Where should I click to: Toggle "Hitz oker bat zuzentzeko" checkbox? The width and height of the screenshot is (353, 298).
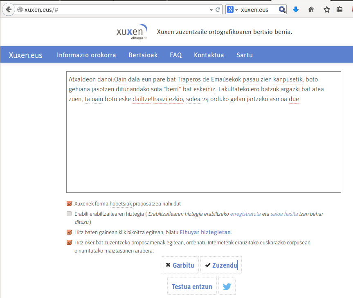pyautogui.click(x=70, y=243)
